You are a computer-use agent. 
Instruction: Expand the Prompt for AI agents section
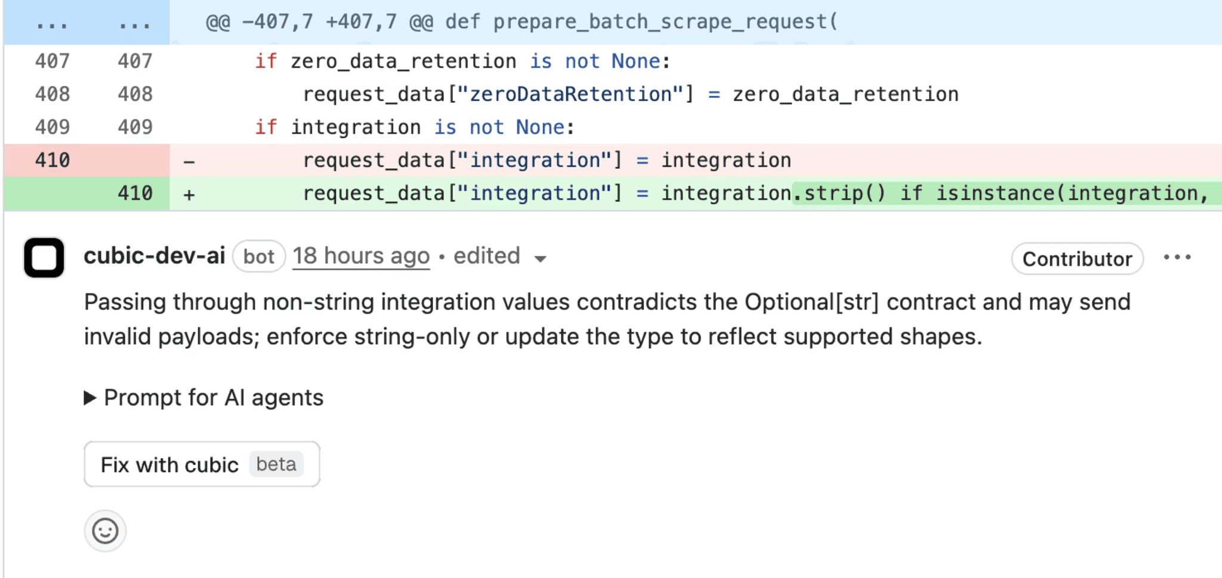pos(204,398)
